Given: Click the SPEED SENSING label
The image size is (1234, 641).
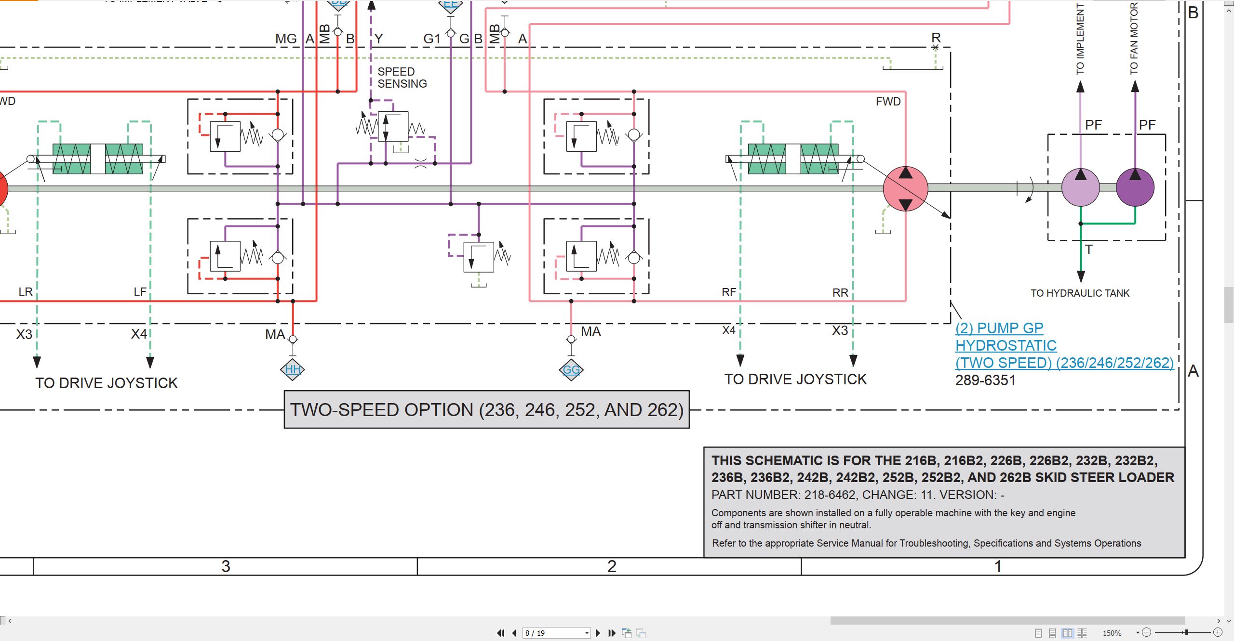Looking at the screenshot, I should point(402,78).
